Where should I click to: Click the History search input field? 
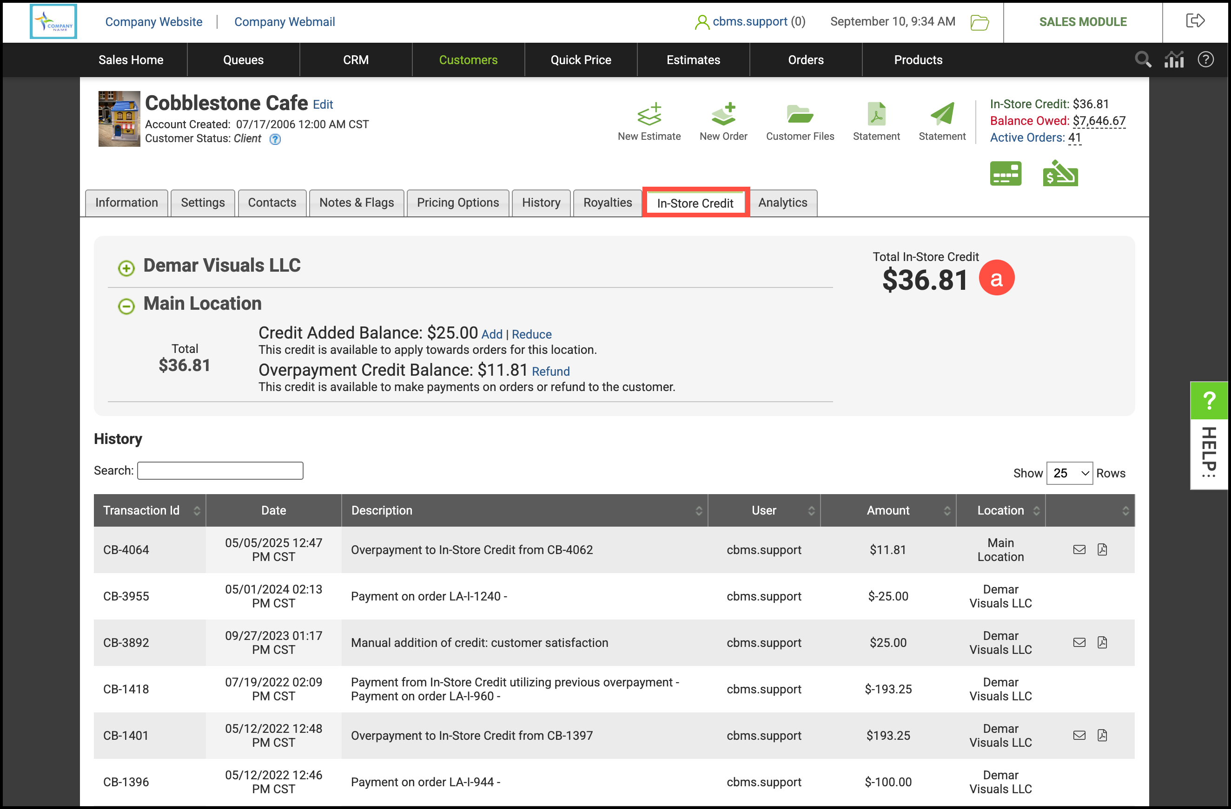220,470
